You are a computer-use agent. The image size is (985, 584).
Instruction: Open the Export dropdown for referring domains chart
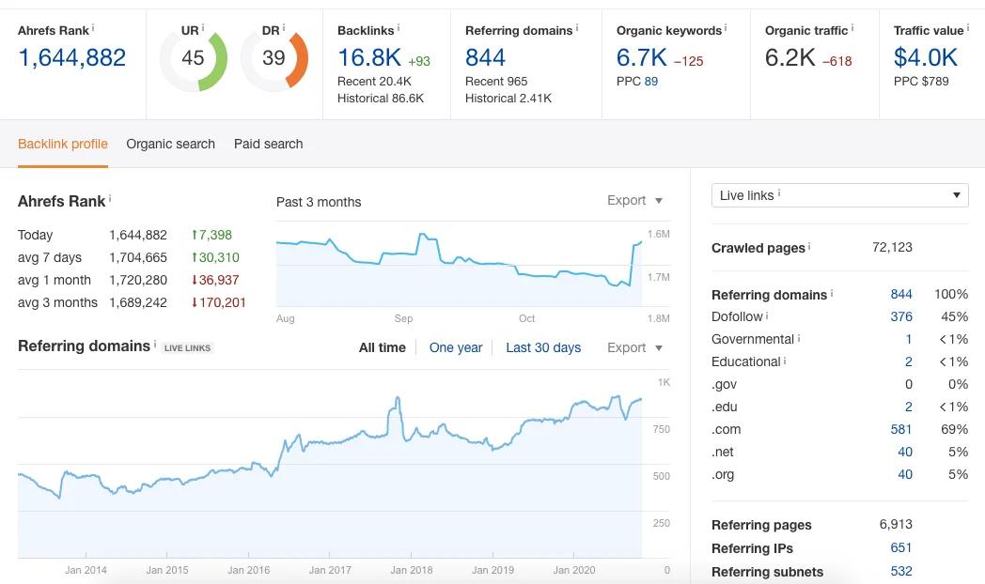point(634,347)
